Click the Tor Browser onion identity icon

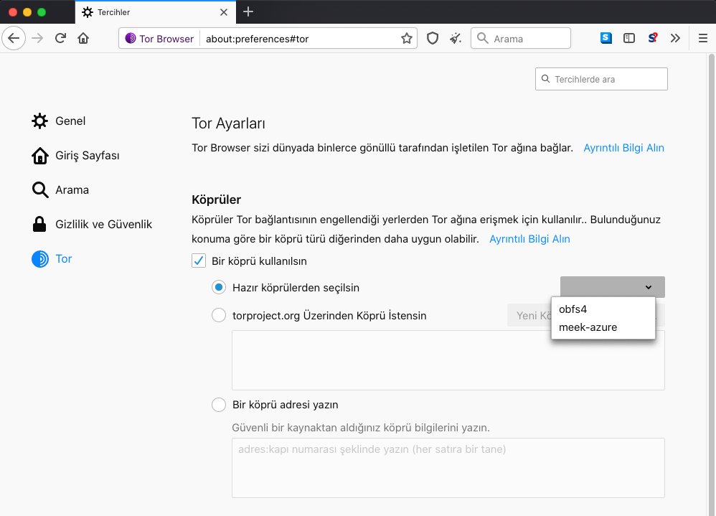point(131,38)
